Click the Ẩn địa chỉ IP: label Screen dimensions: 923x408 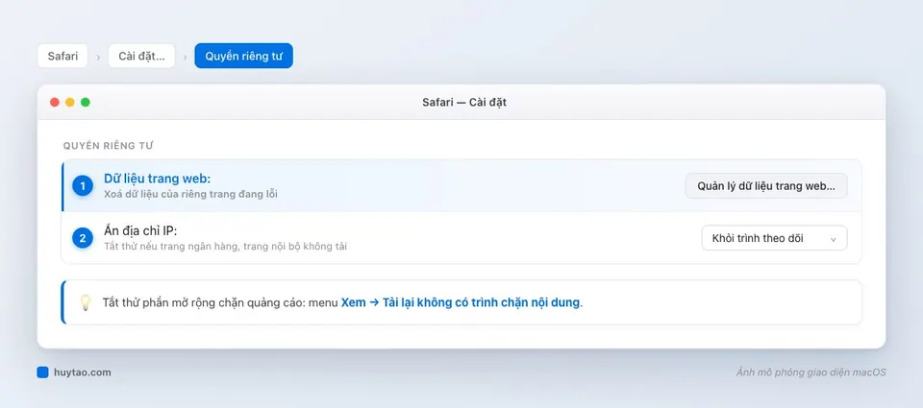click(140, 230)
